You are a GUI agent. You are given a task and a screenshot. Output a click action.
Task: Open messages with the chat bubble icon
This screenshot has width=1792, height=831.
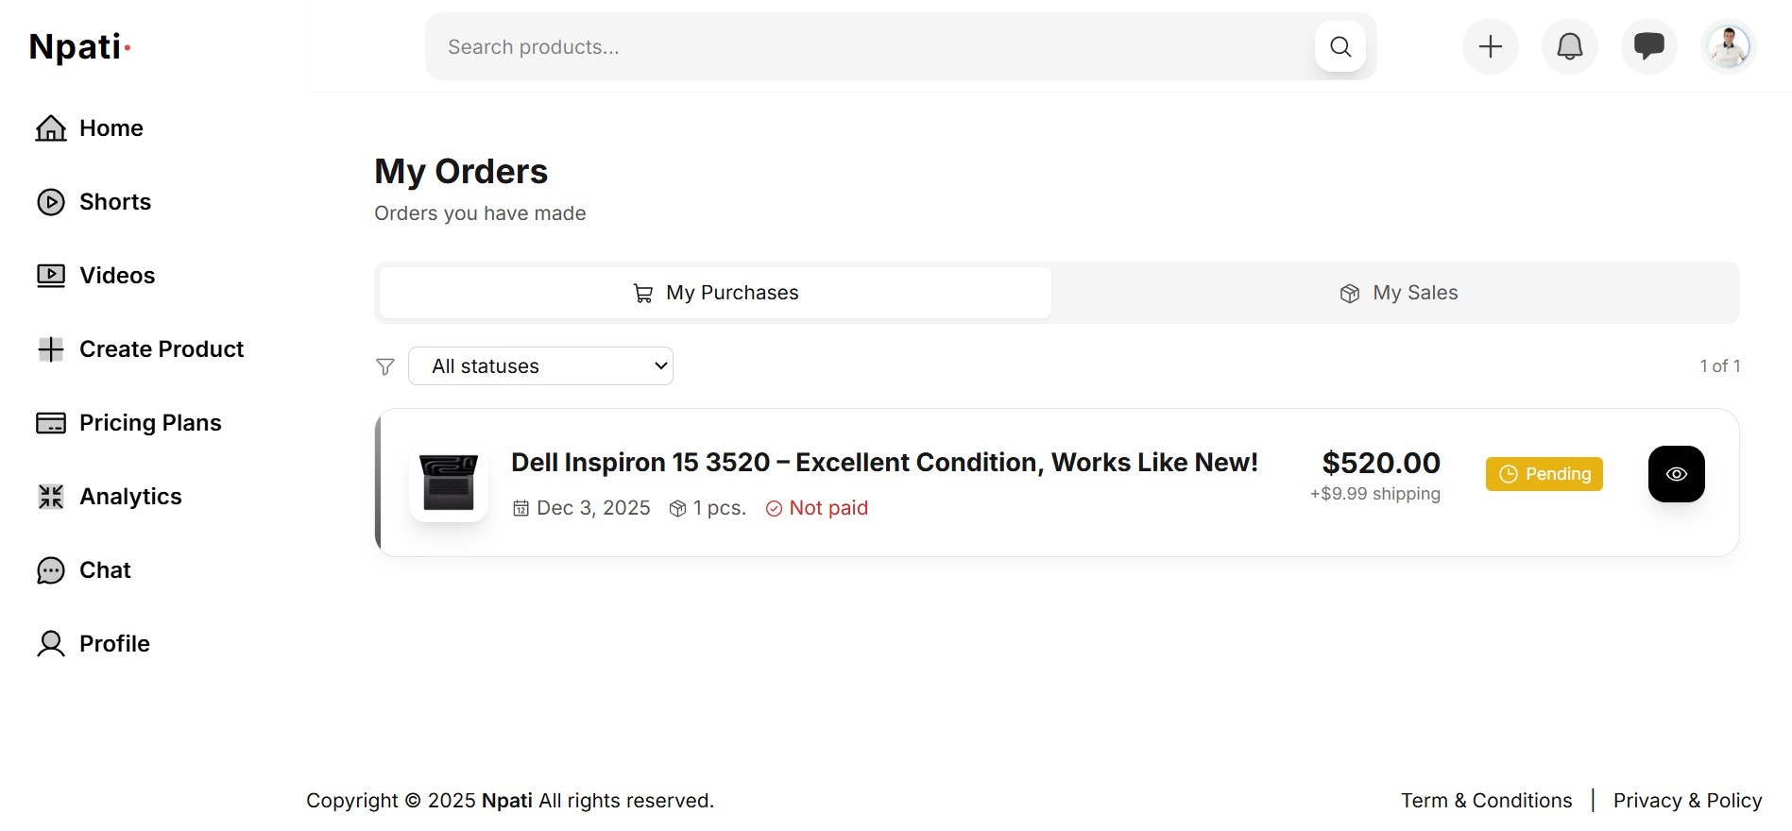pos(1648,45)
